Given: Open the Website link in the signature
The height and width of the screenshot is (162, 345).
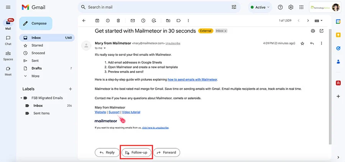Looking at the screenshot, I should [x=100, y=112].
